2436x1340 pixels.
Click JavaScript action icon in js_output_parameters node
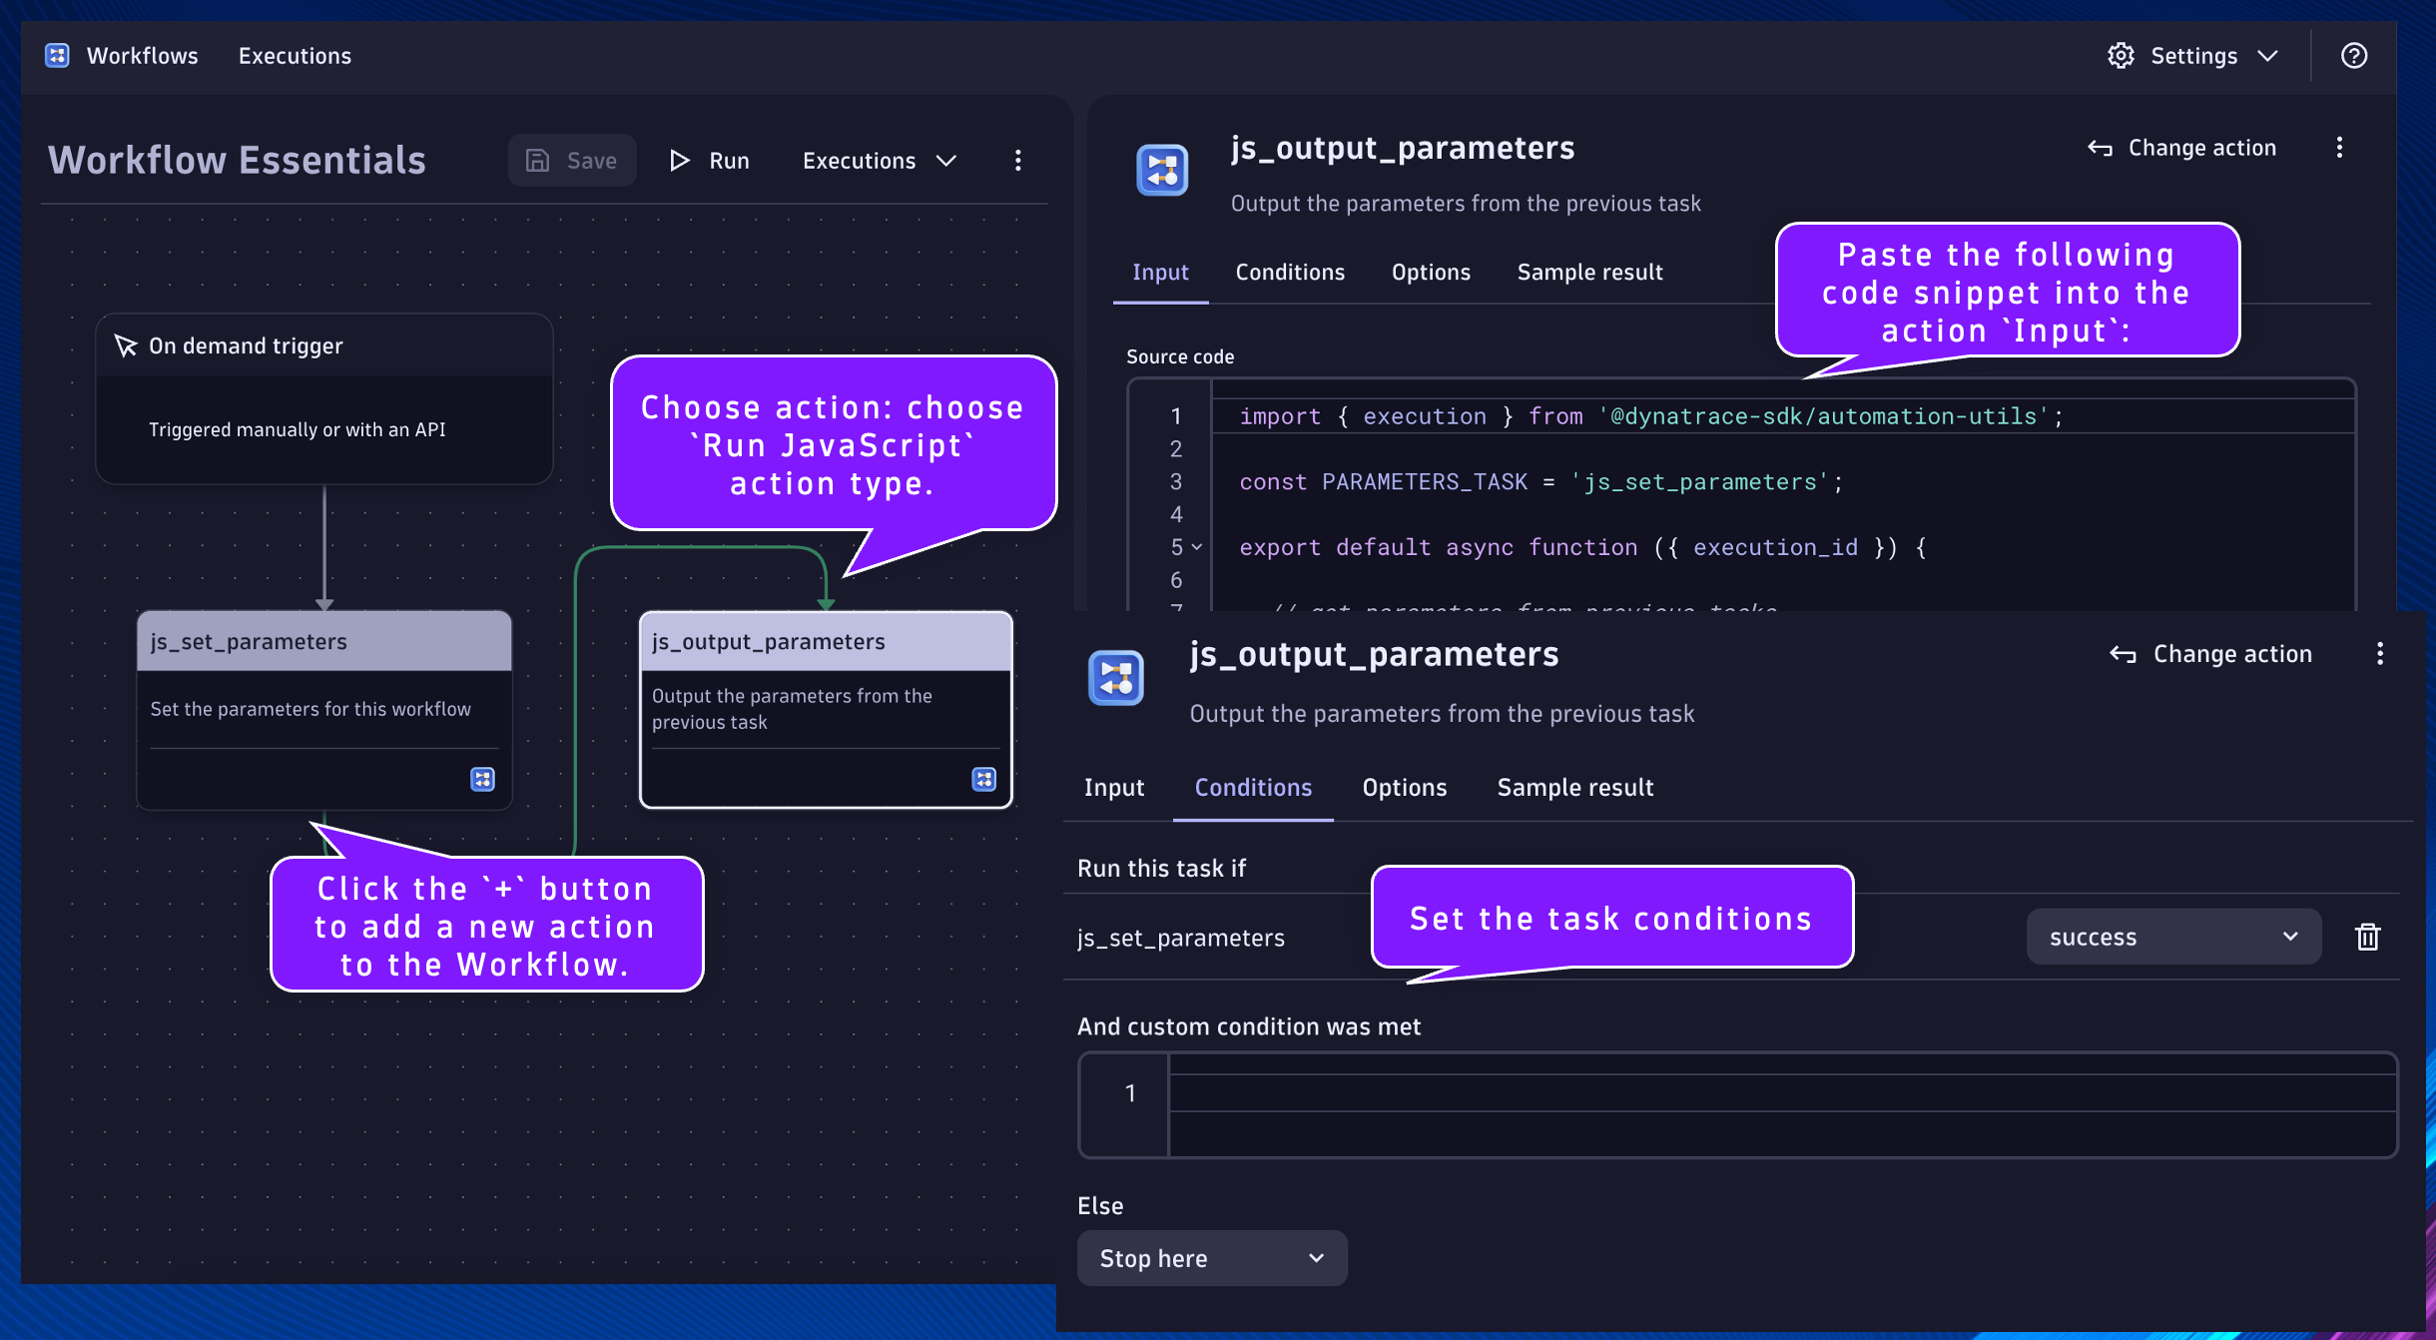click(983, 779)
